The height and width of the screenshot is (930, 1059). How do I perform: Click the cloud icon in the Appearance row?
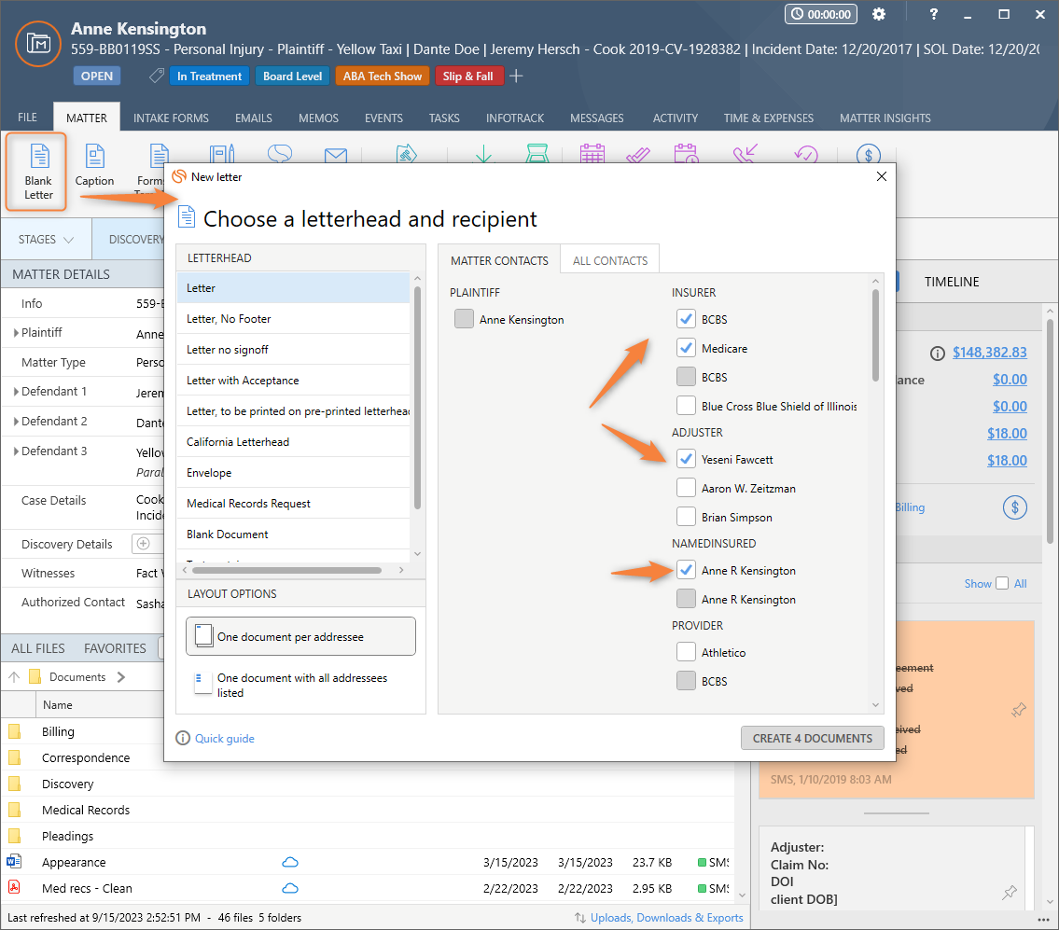(290, 862)
